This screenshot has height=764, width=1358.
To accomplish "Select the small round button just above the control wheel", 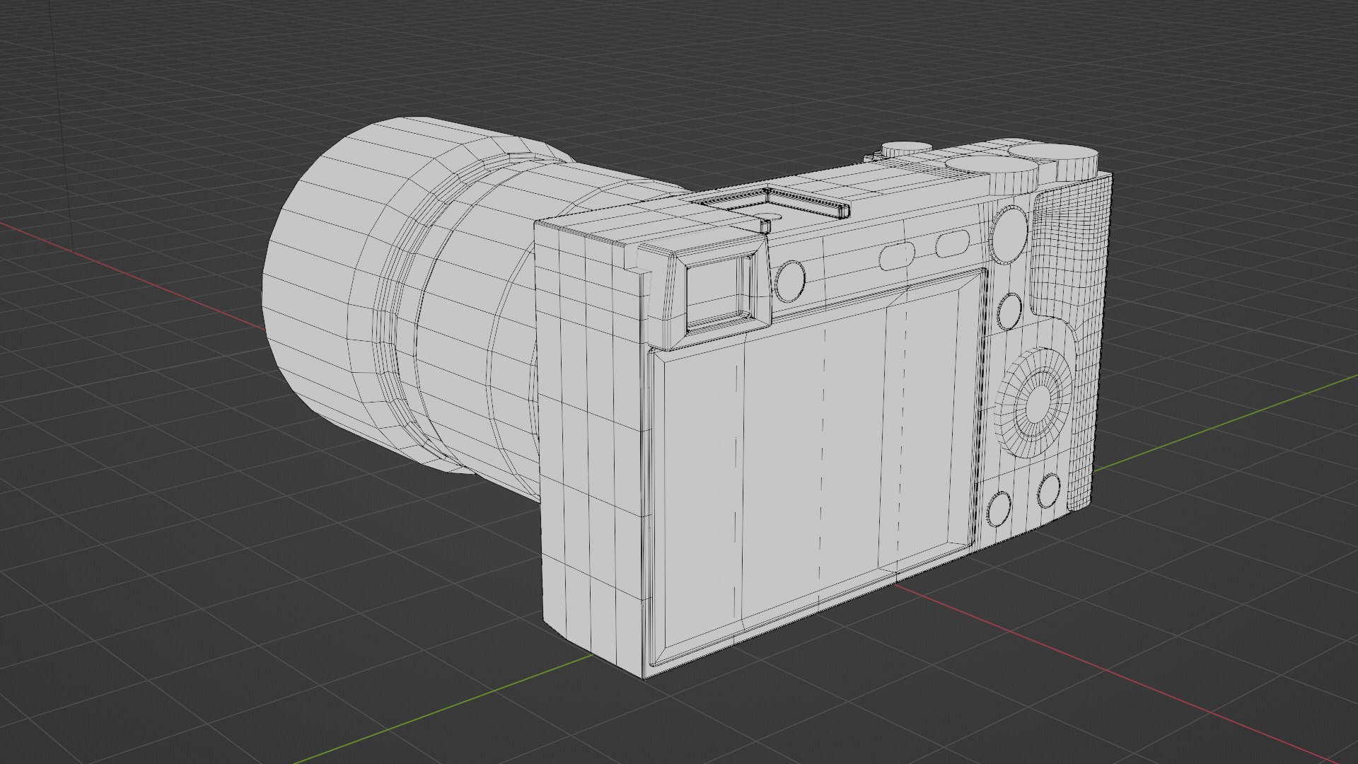I will point(1011,312).
